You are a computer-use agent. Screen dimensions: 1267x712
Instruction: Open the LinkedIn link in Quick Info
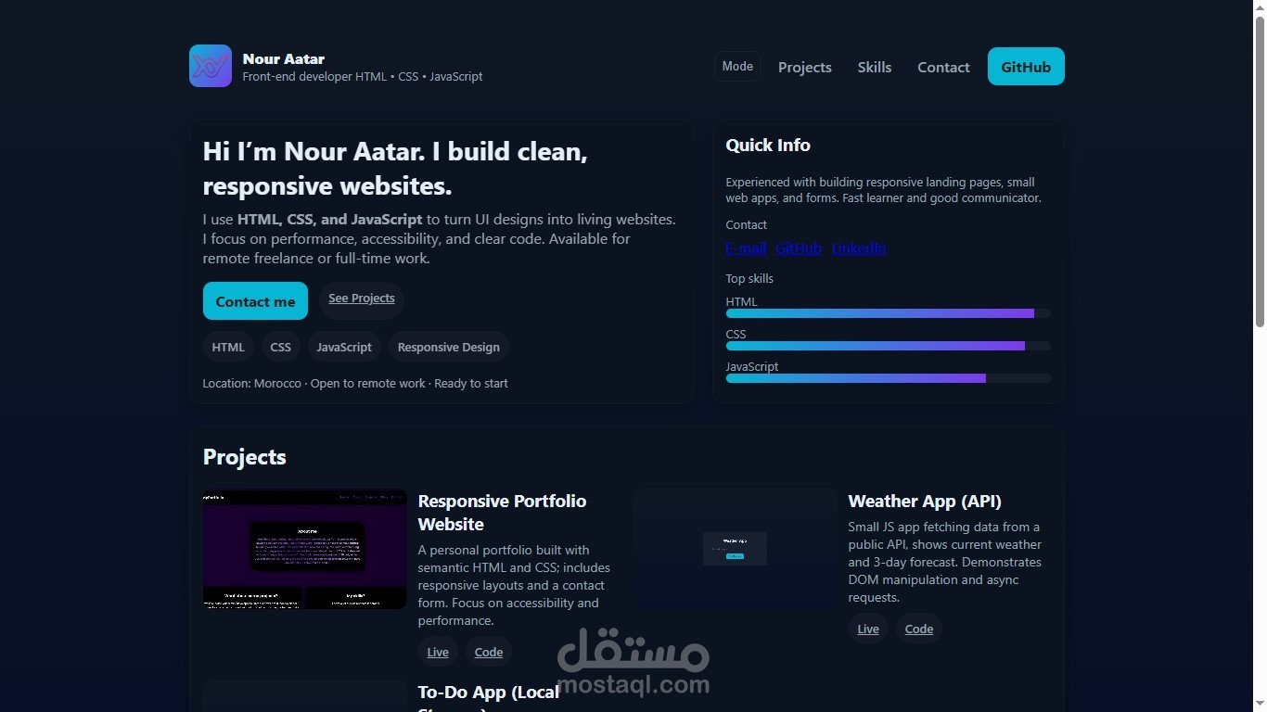tap(857, 248)
